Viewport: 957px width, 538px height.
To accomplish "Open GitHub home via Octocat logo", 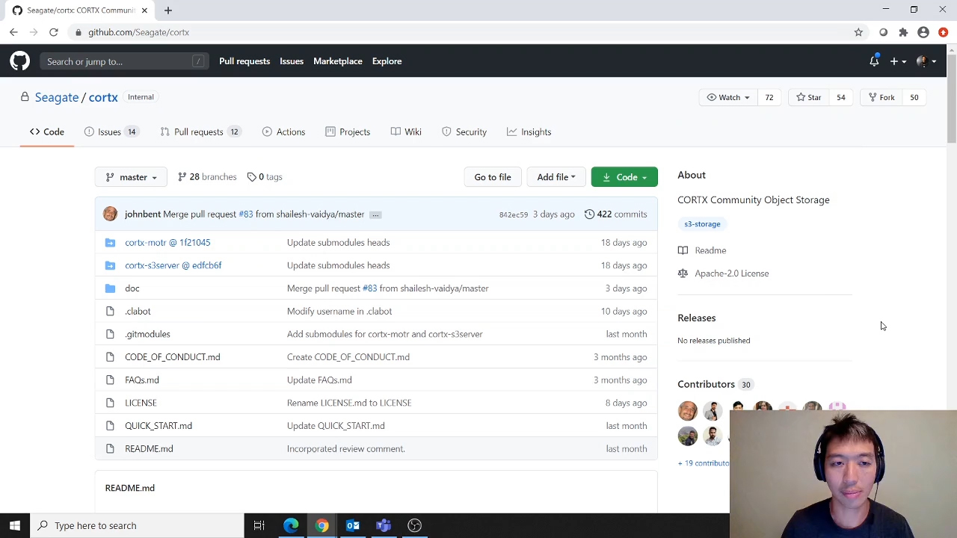I will 19,61.
